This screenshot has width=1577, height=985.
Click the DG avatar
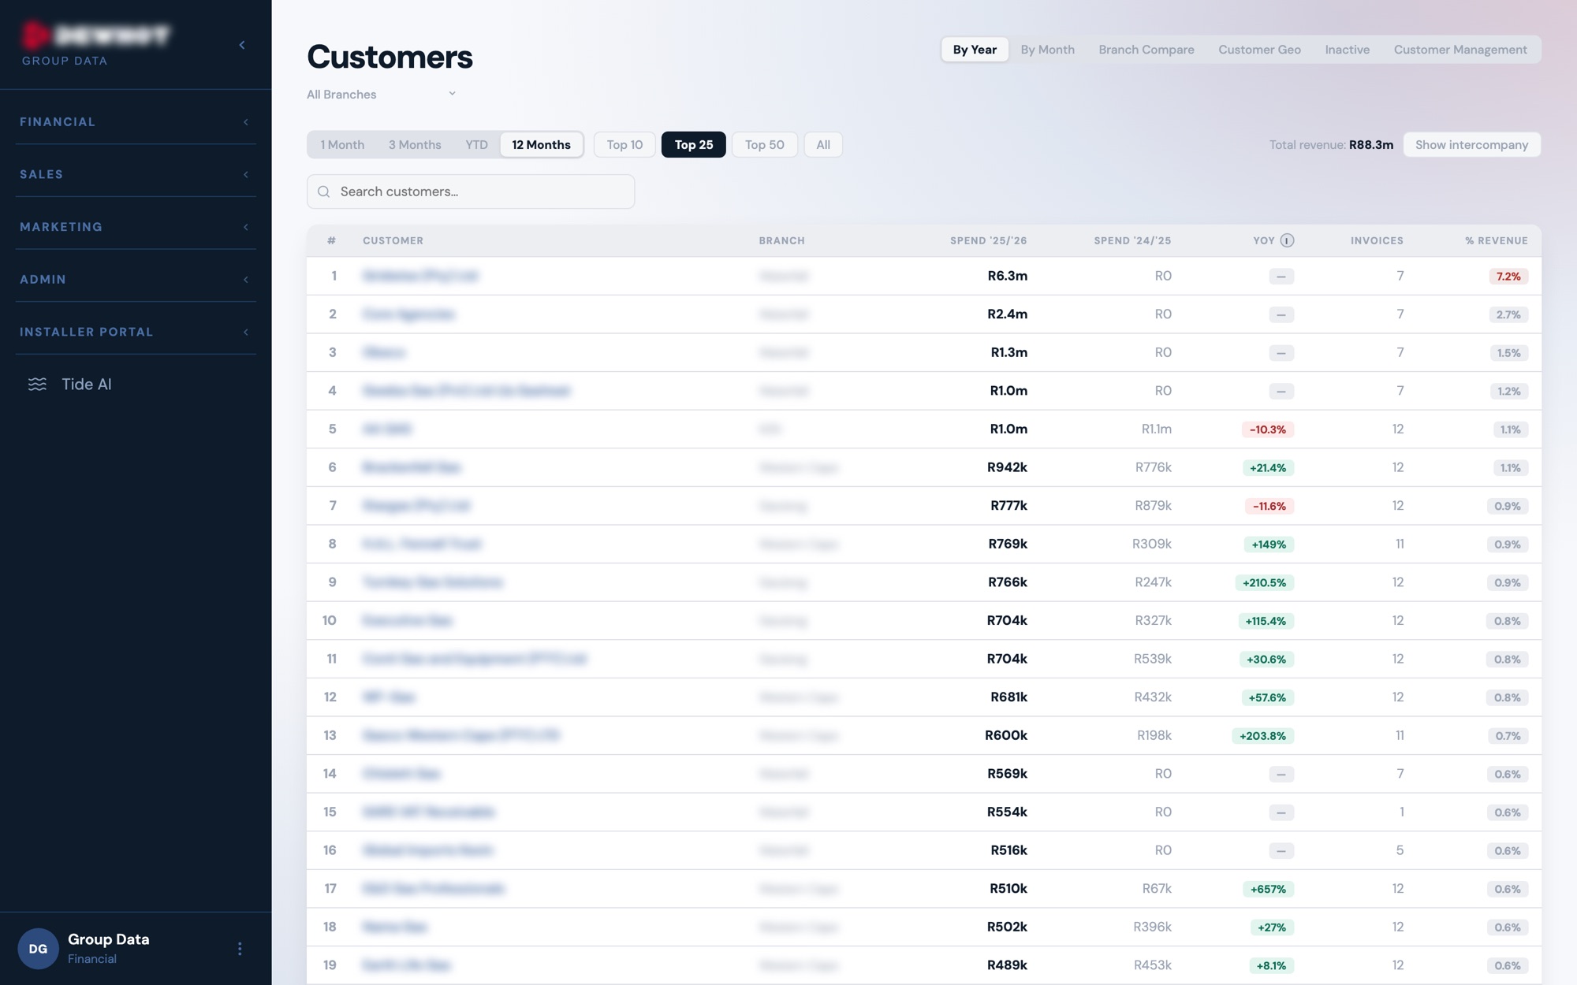38,949
